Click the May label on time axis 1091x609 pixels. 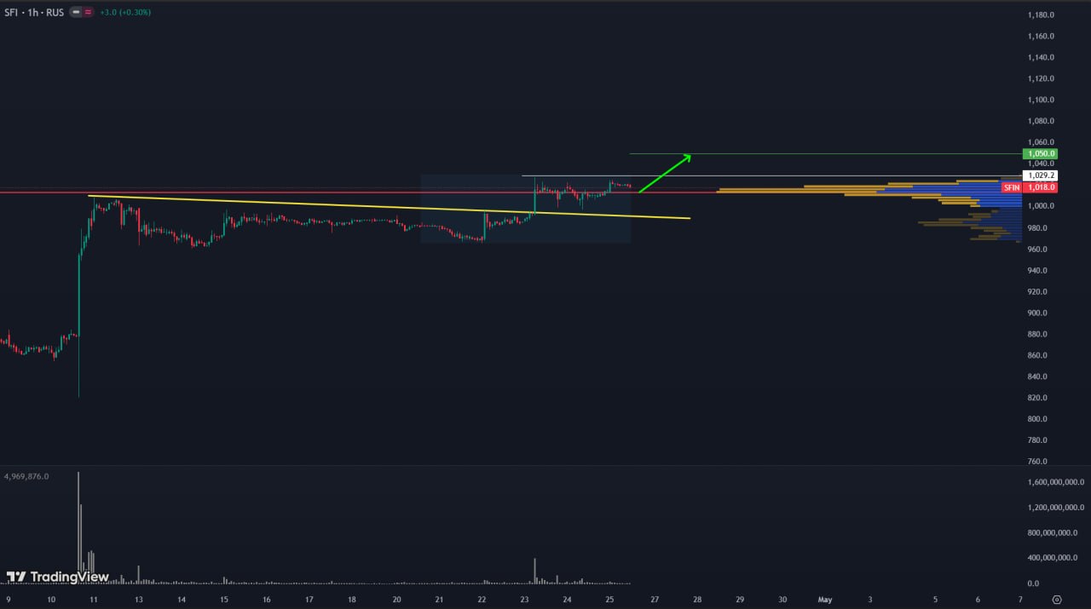(824, 600)
